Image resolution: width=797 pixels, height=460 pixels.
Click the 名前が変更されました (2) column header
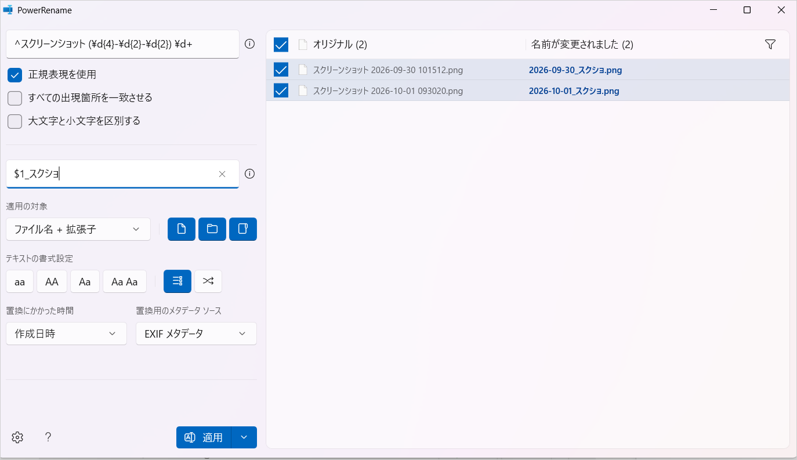(582, 45)
